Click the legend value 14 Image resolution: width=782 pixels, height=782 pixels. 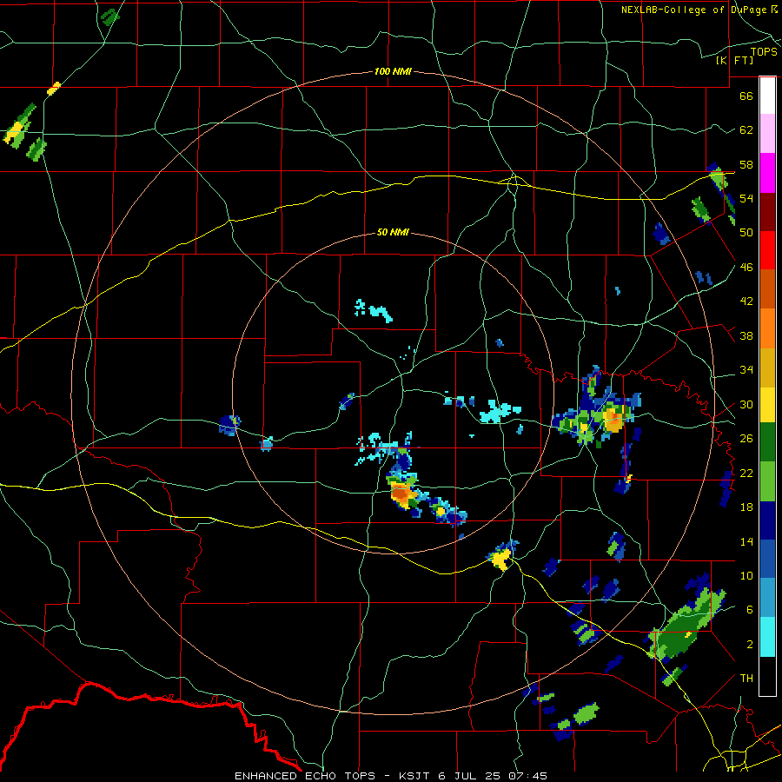(746, 541)
